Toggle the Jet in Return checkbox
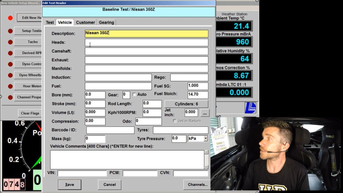 [x=175, y=121]
